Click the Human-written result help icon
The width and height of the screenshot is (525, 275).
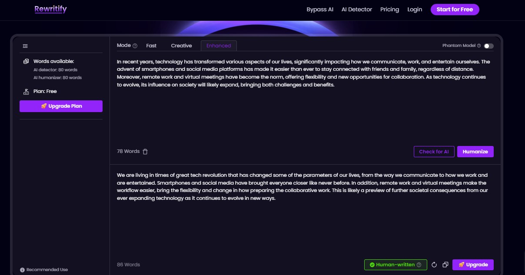tap(419, 265)
